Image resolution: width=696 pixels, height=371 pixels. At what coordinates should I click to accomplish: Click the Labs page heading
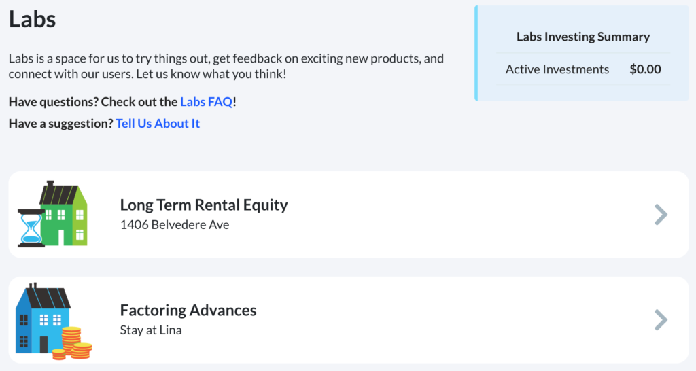pyautogui.click(x=33, y=19)
